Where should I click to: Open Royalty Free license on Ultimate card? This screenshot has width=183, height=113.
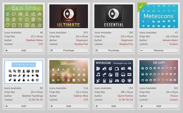pos(81,44)
